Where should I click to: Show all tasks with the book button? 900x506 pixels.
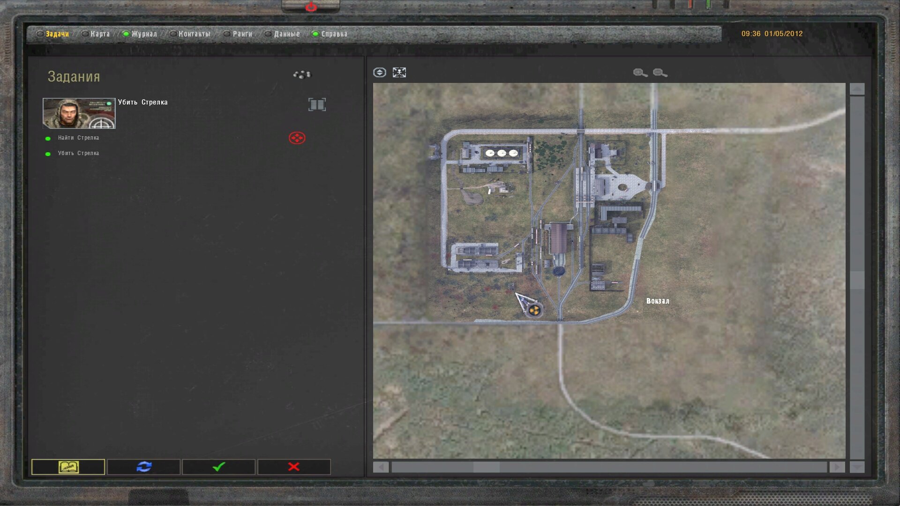(x=68, y=467)
